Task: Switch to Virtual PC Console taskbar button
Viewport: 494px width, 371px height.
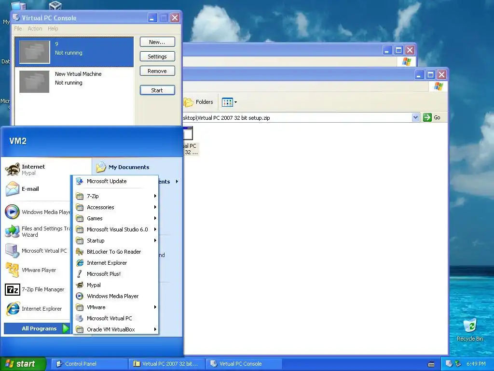Action: (244, 364)
